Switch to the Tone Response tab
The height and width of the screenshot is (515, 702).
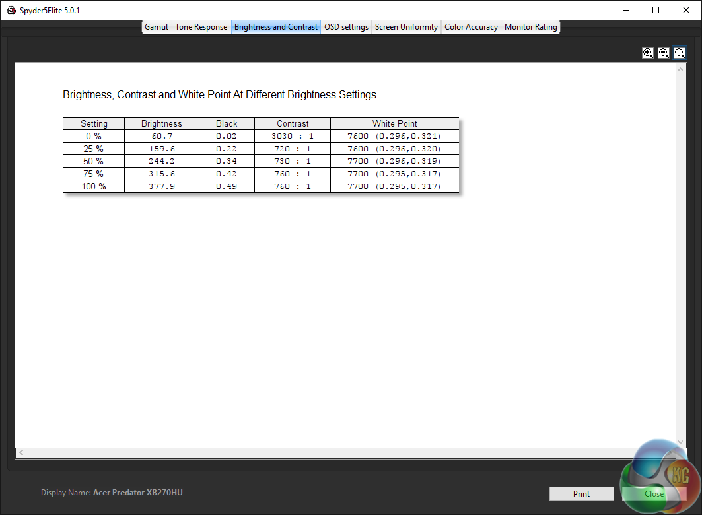pos(201,27)
